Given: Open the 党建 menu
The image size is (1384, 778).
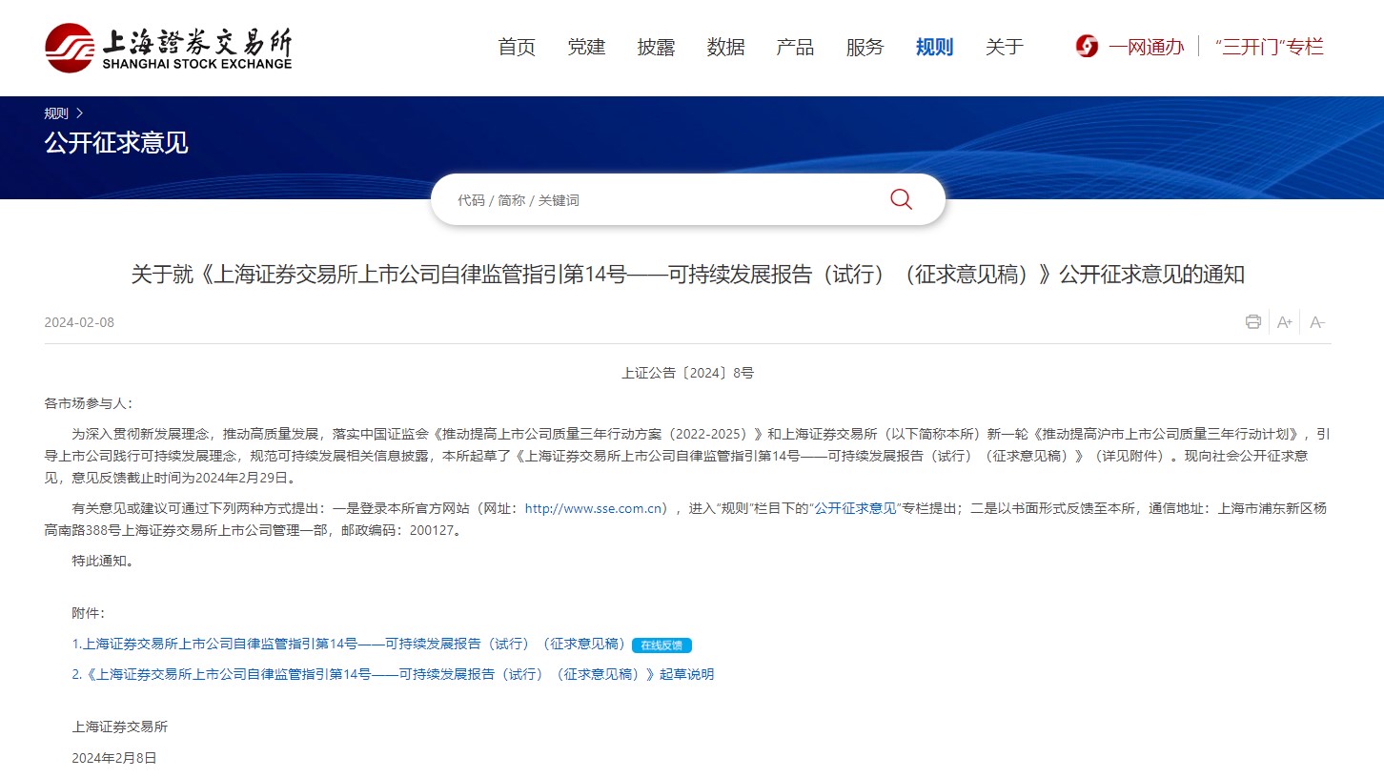Looking at the screenshot, I should pyautogui.click(x=586, y=47).
